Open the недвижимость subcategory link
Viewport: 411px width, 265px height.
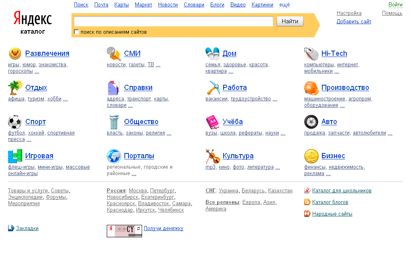346,167
